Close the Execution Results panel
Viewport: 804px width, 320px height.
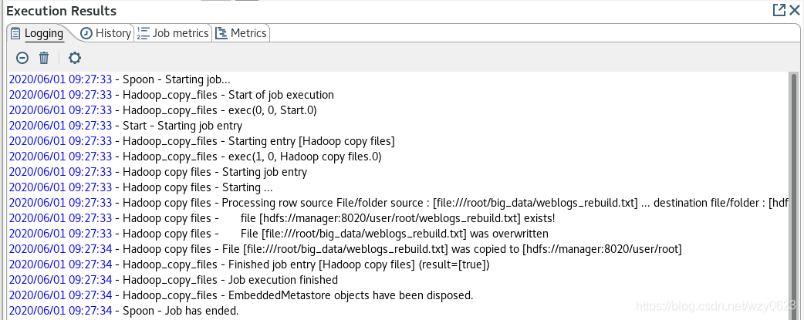click(x=795, y=10)
